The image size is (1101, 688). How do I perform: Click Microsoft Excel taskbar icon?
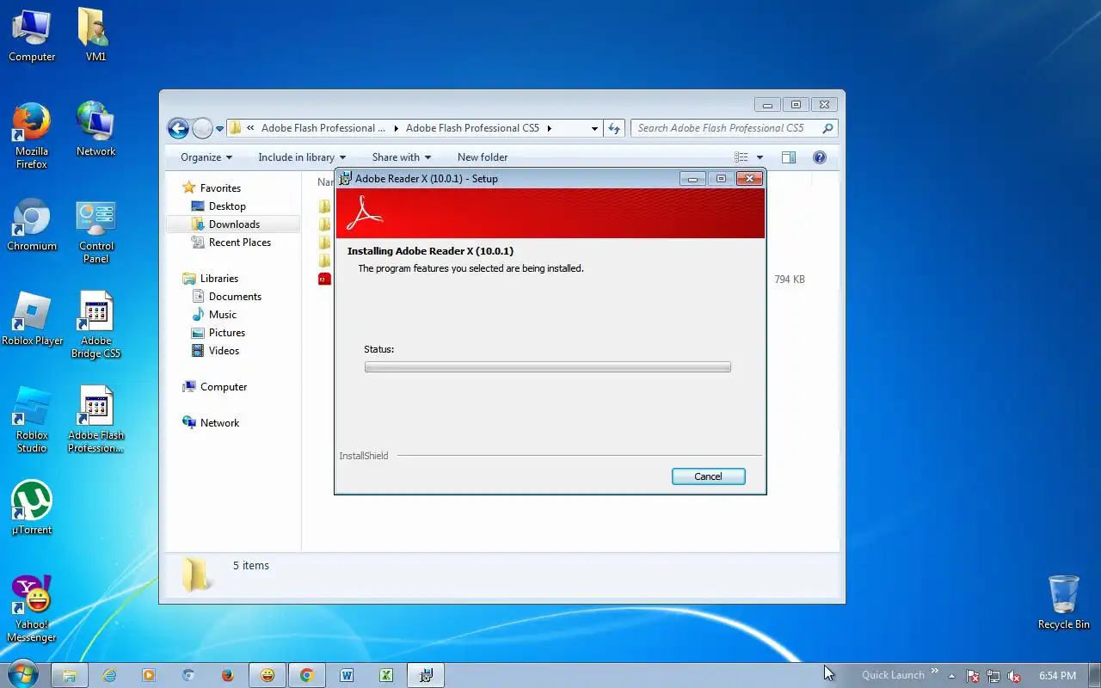386,676
